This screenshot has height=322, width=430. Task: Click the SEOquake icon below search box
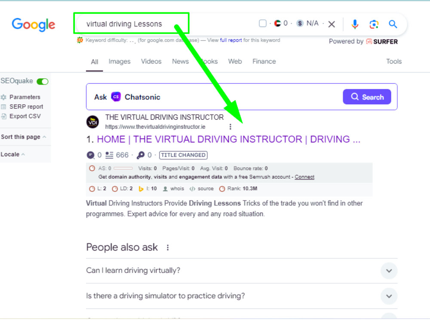point(80,40)
